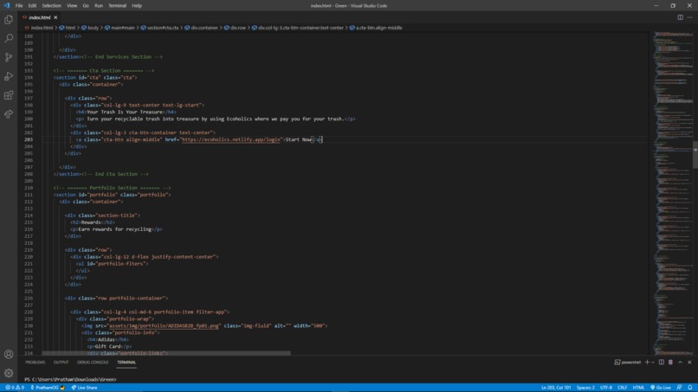Click the terminal prompt input line
698x392 pixels.
(x=70, y=380)
